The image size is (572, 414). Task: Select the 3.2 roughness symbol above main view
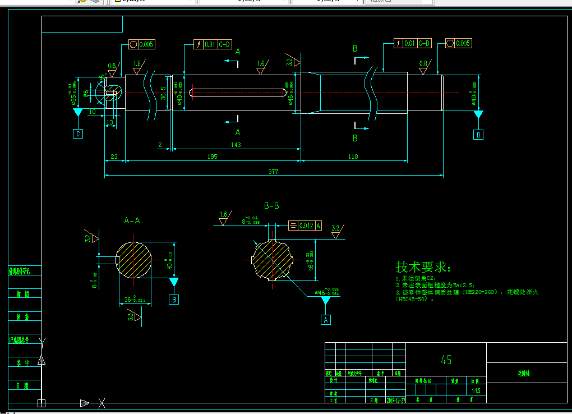pos(293,60)
